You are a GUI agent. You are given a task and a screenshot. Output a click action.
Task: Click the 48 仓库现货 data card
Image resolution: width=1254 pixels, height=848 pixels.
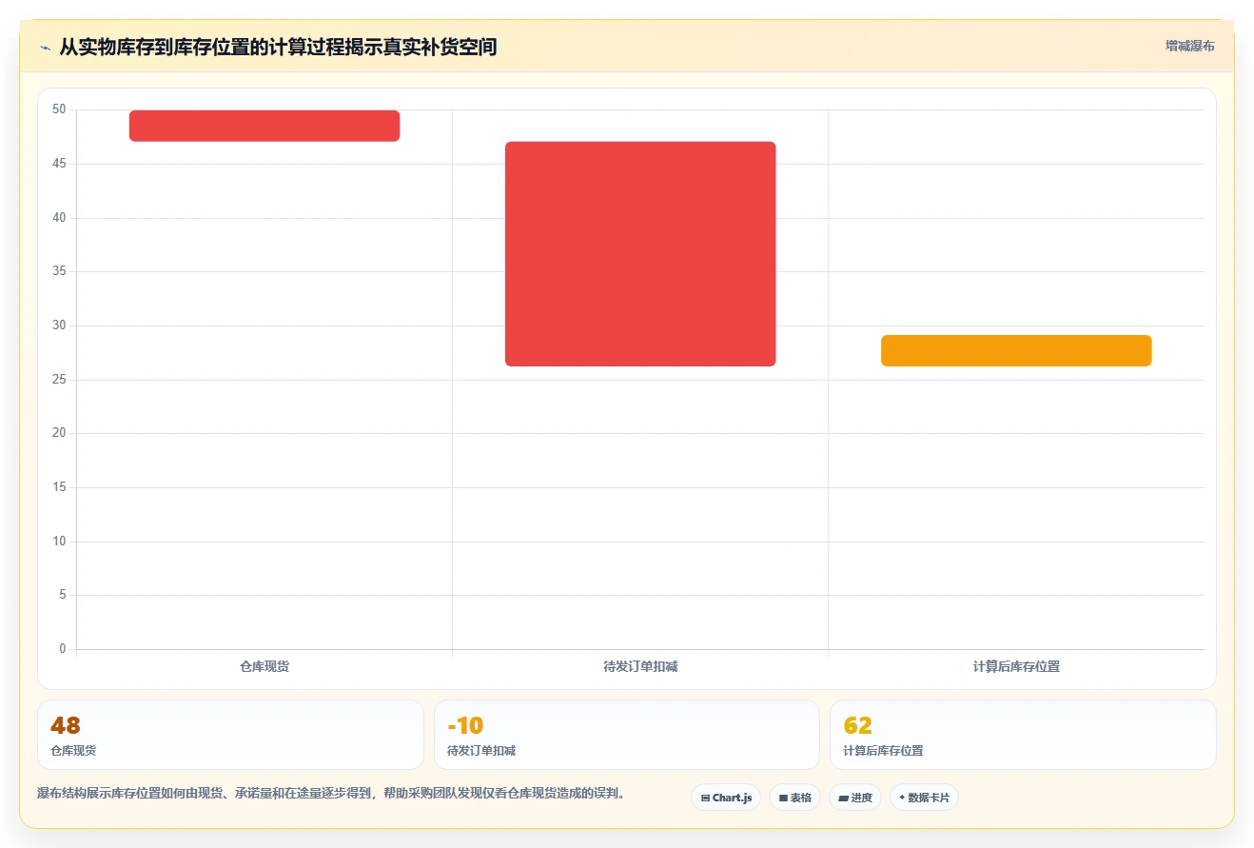230,735
